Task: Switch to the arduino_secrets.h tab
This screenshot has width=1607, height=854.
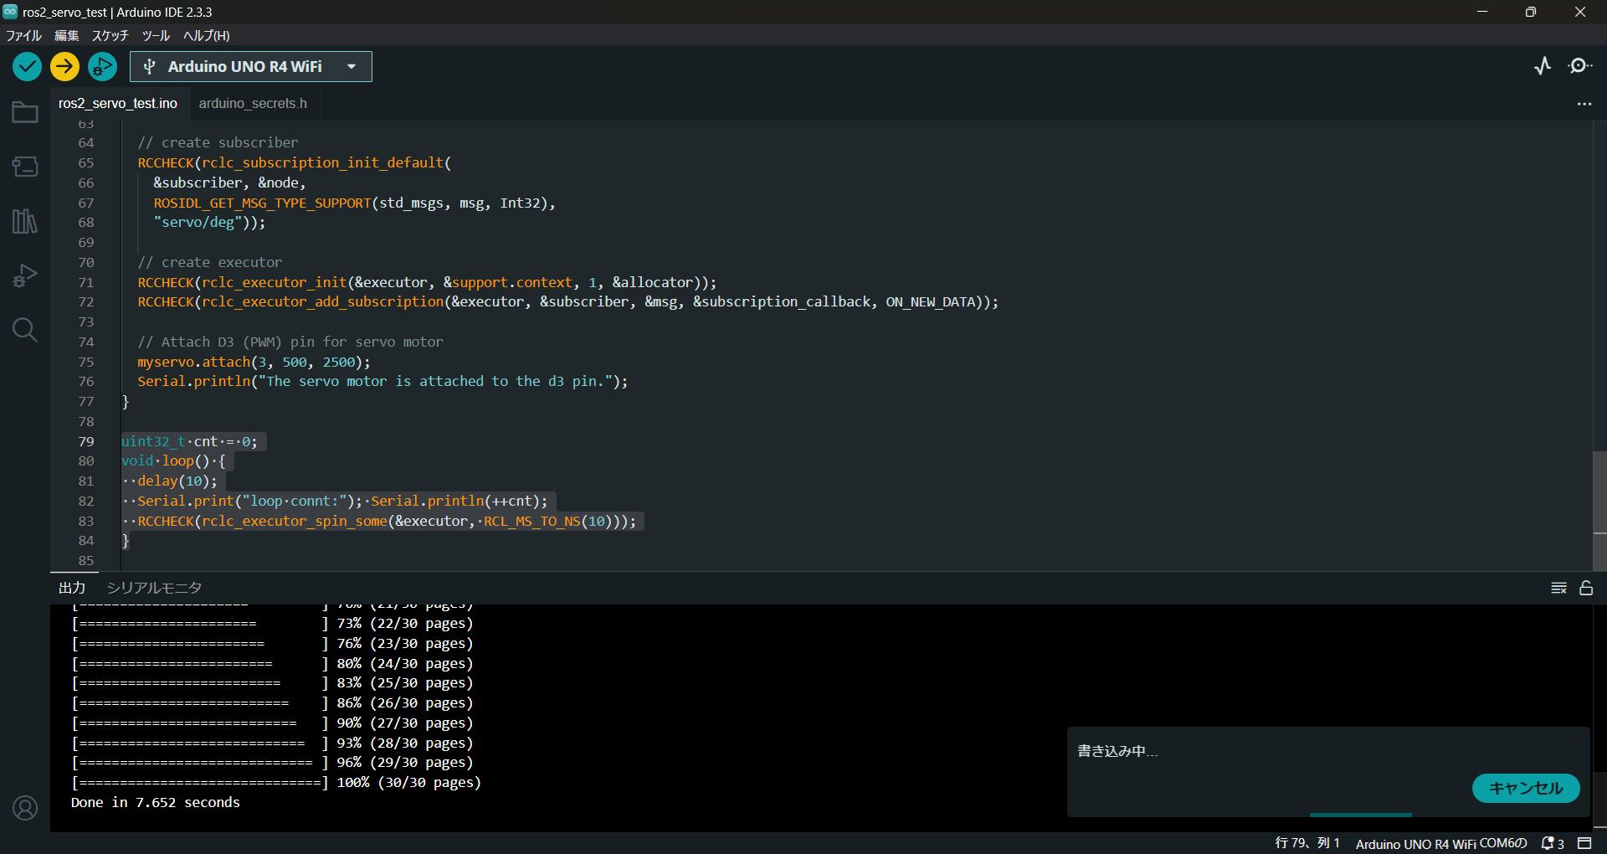Action: (x=253, y=103)
